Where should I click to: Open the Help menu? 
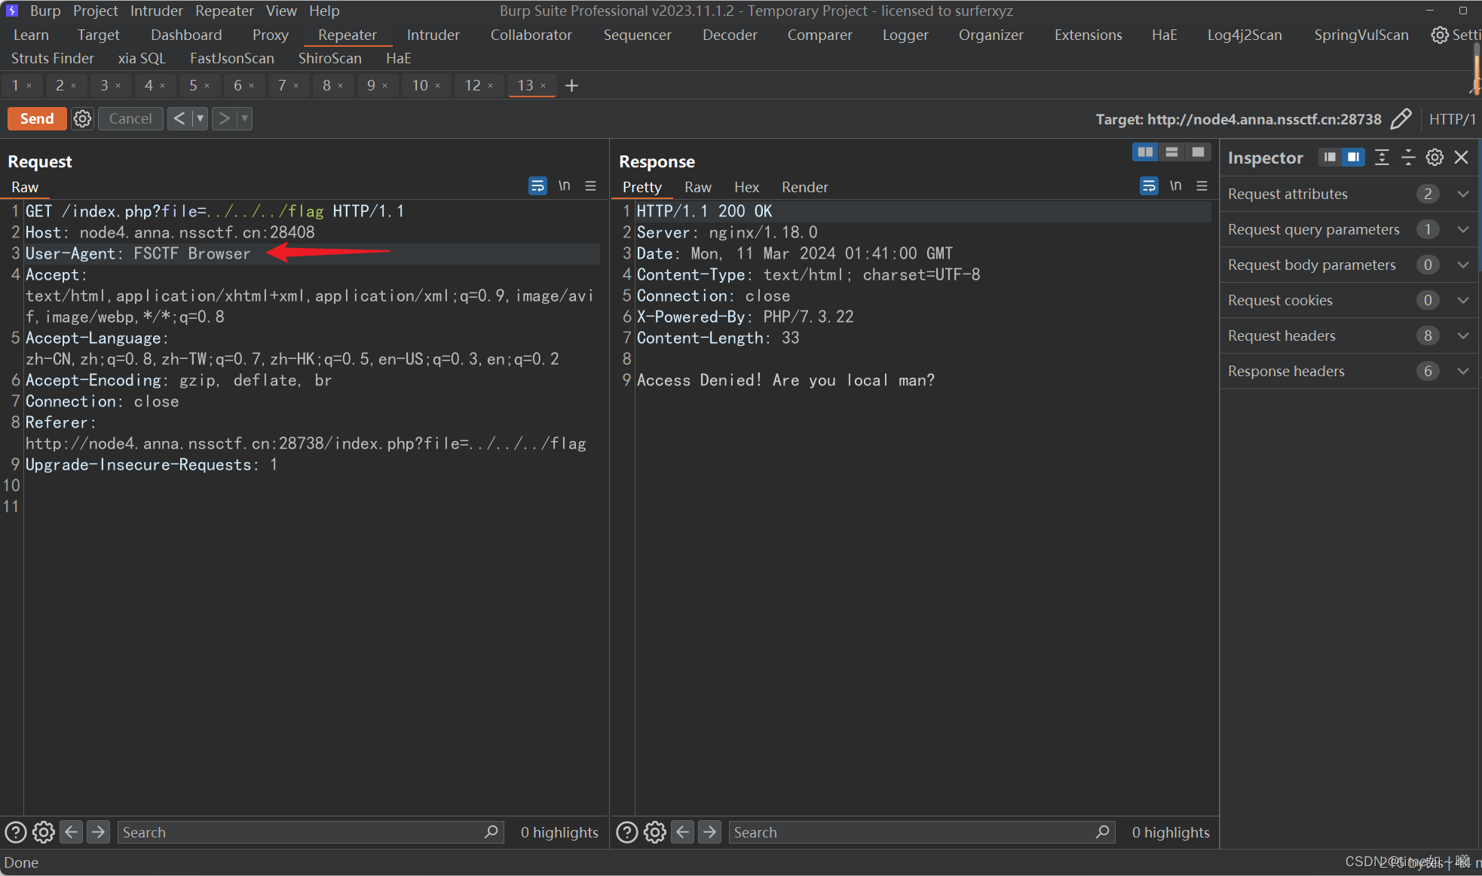(x=324, y=11)
